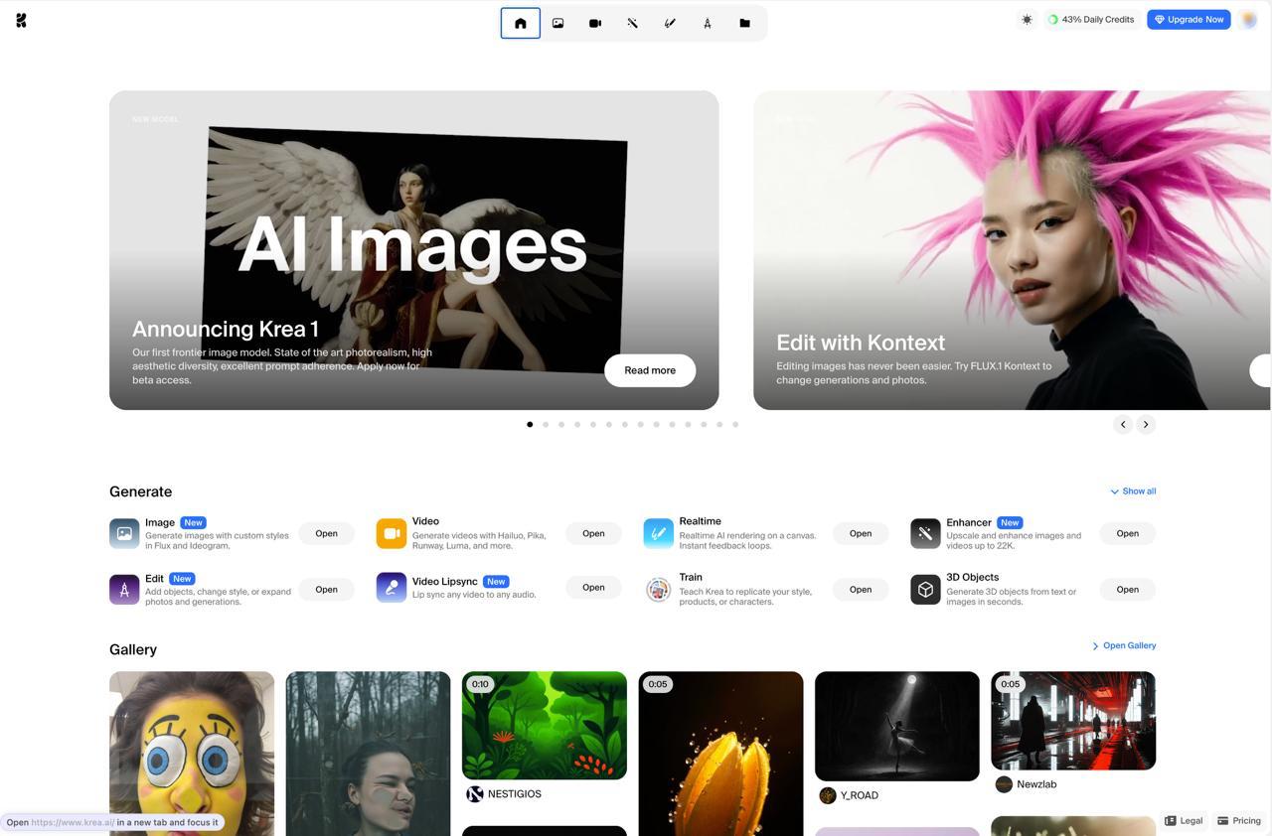Open the user profile avatar
1272x836 pixels.
click(1248, 20)
